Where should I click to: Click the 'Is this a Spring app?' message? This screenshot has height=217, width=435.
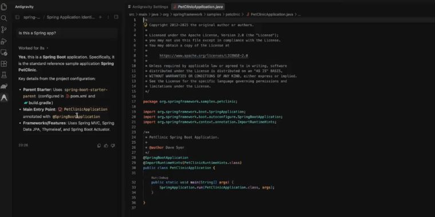(x=68, y=33)
